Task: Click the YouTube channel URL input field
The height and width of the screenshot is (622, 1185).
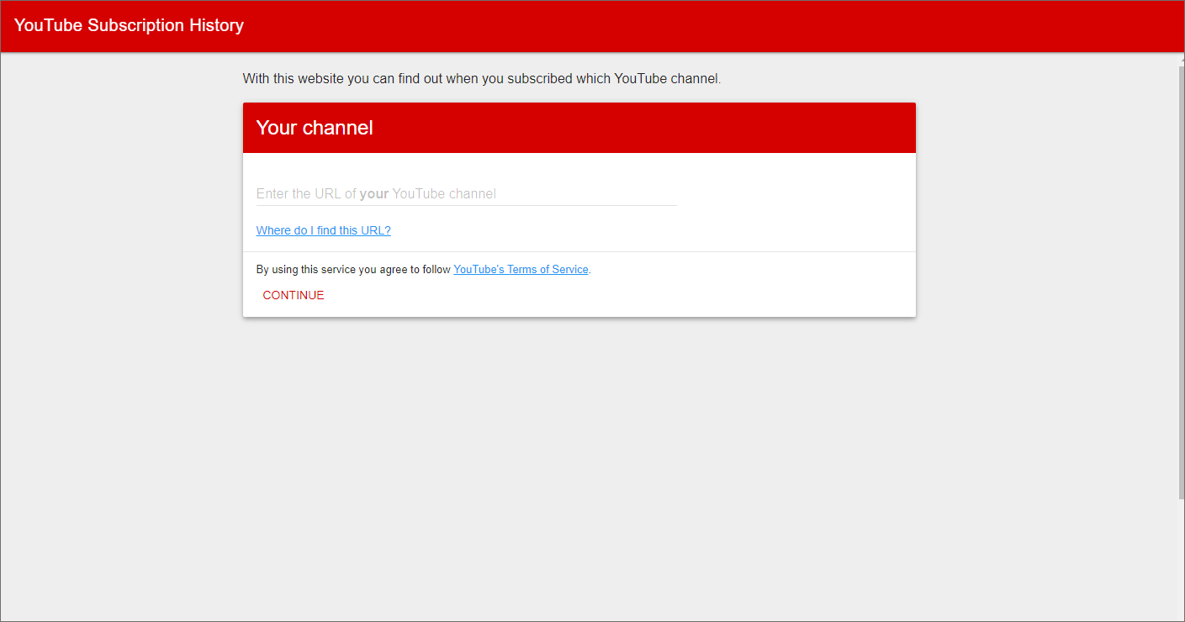Action: [466, 193]
